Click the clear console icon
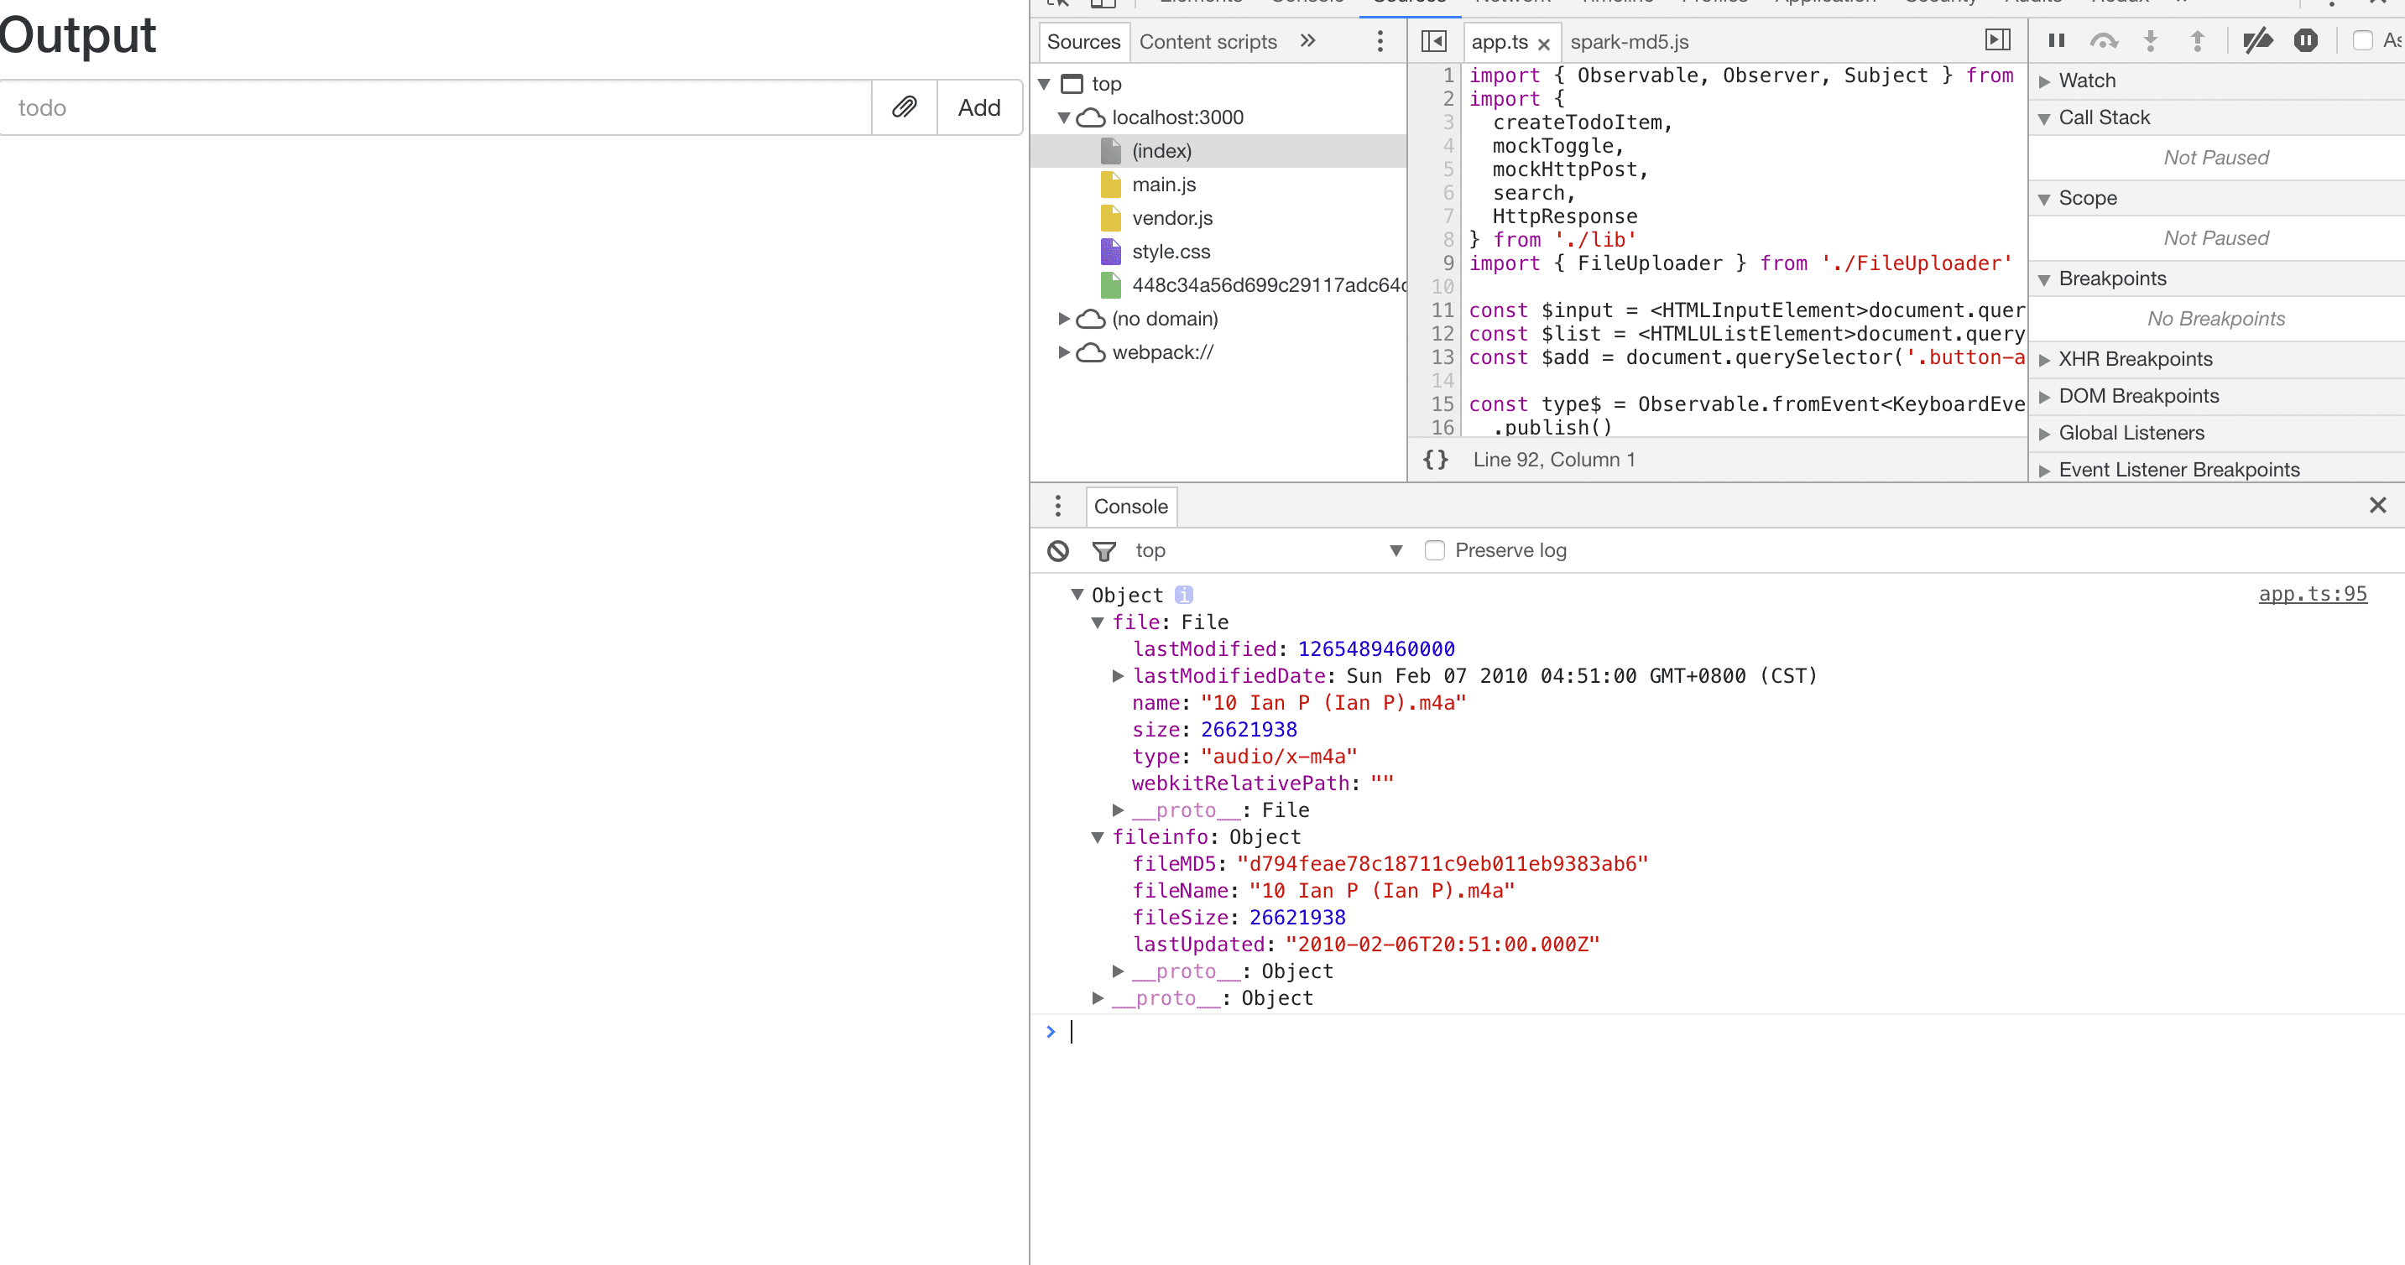This screenshot has height=1265, width=2405. point(1058,551)
